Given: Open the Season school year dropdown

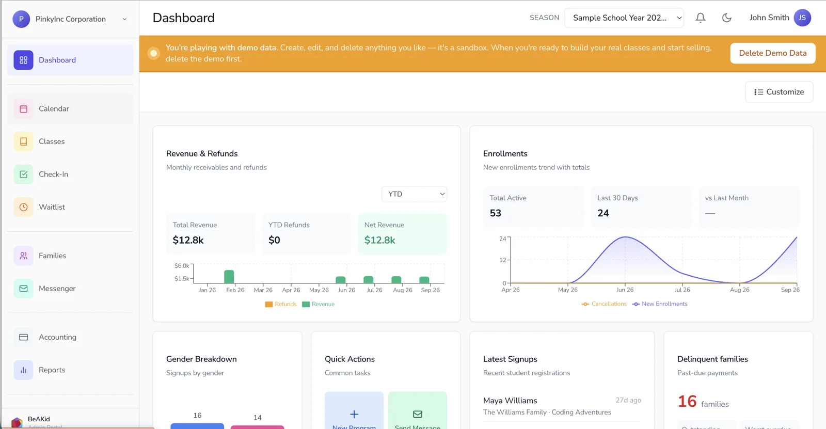Looking at the screenshot, I should pyautogui.click(x=624, y=18).
